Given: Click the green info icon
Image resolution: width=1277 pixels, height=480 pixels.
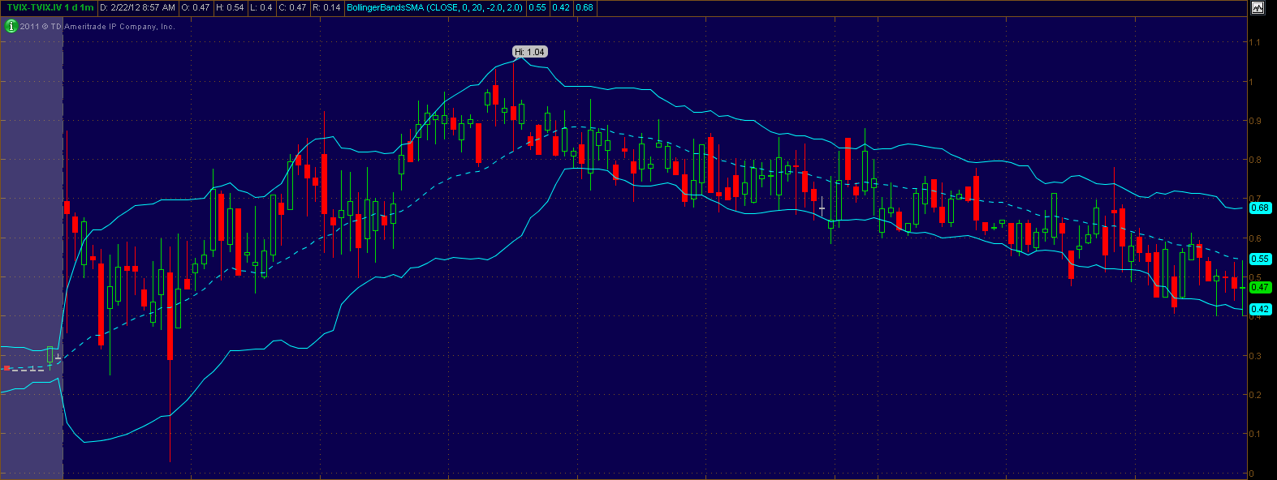Looking at the screenshot, I should (x=11, y=26).
